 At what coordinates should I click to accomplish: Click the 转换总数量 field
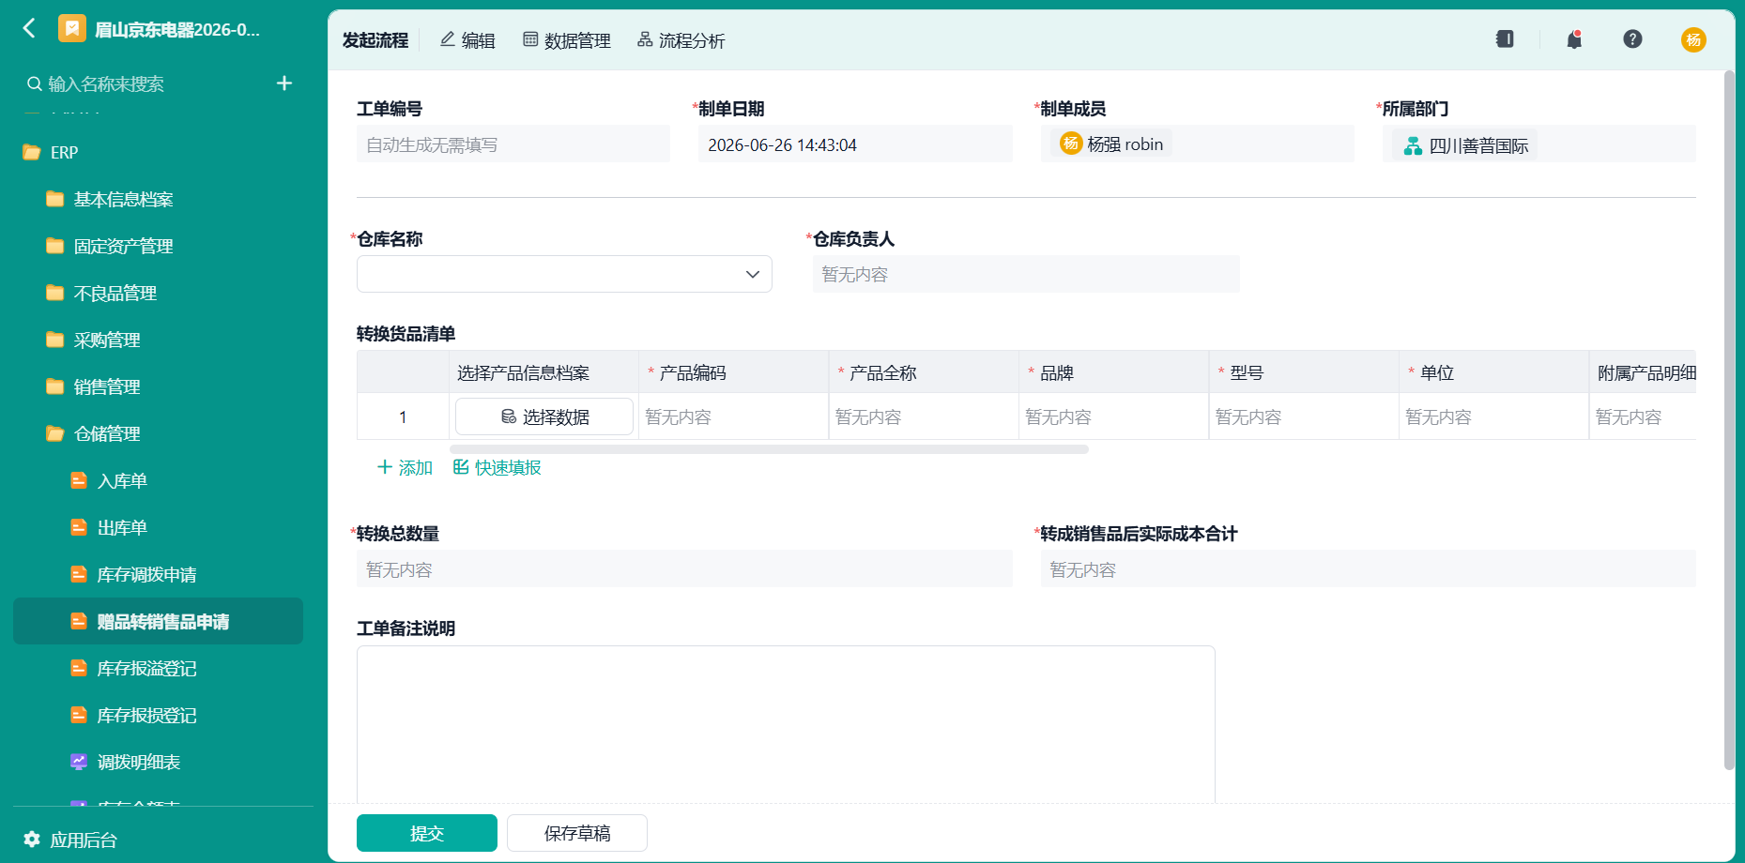pos(684,568)
